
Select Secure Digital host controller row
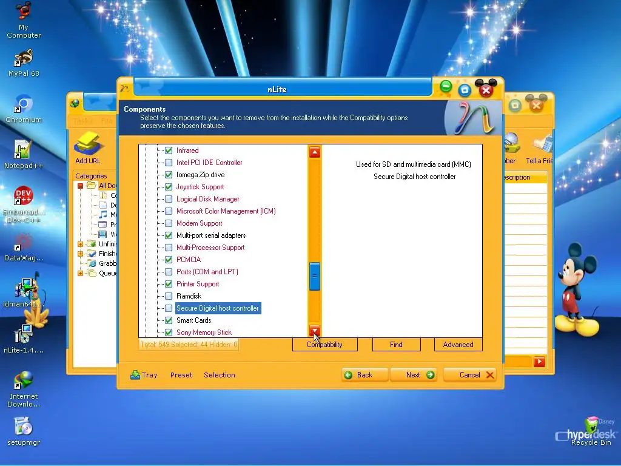coord(218,308)
